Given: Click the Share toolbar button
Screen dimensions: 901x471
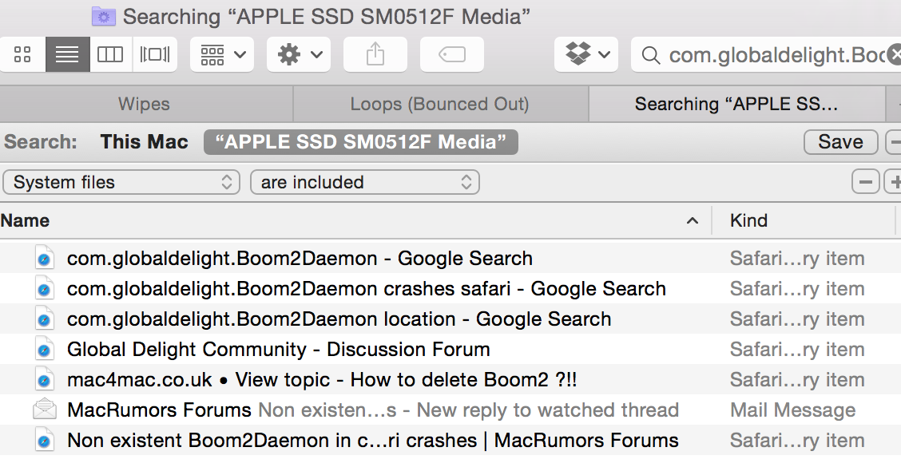Looking at the screenshot, I should pyautogui.click(x=375, y=54).
